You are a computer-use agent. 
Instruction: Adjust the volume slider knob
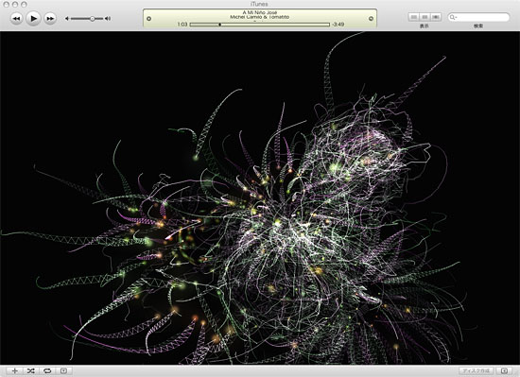93,19
